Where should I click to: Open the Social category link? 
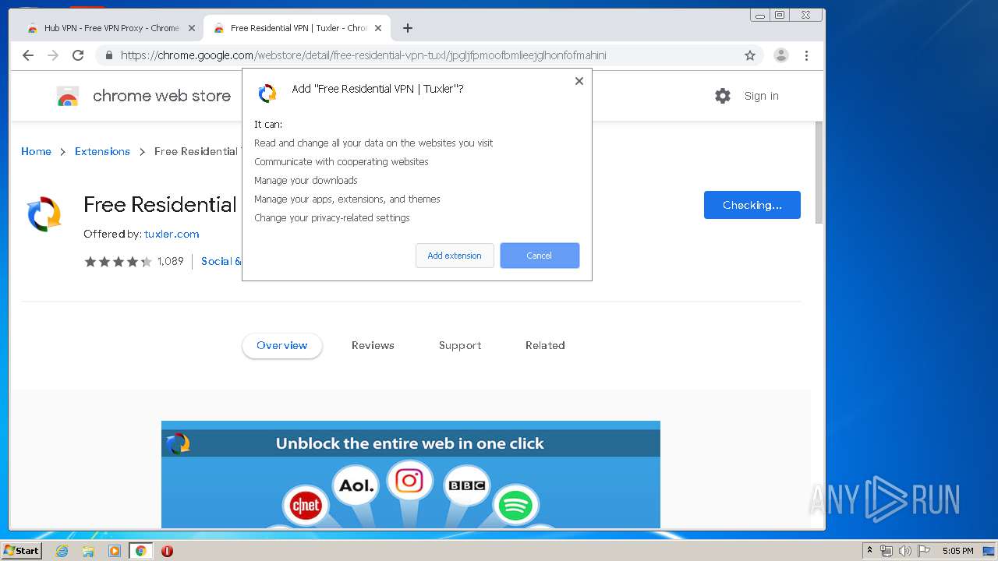coord(221,261)
